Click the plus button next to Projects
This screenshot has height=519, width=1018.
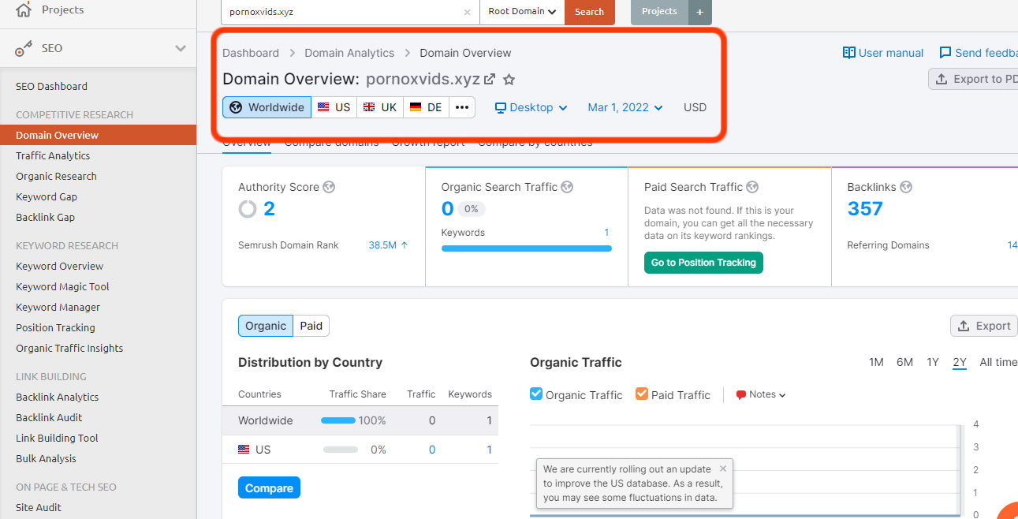coord(699,12)
